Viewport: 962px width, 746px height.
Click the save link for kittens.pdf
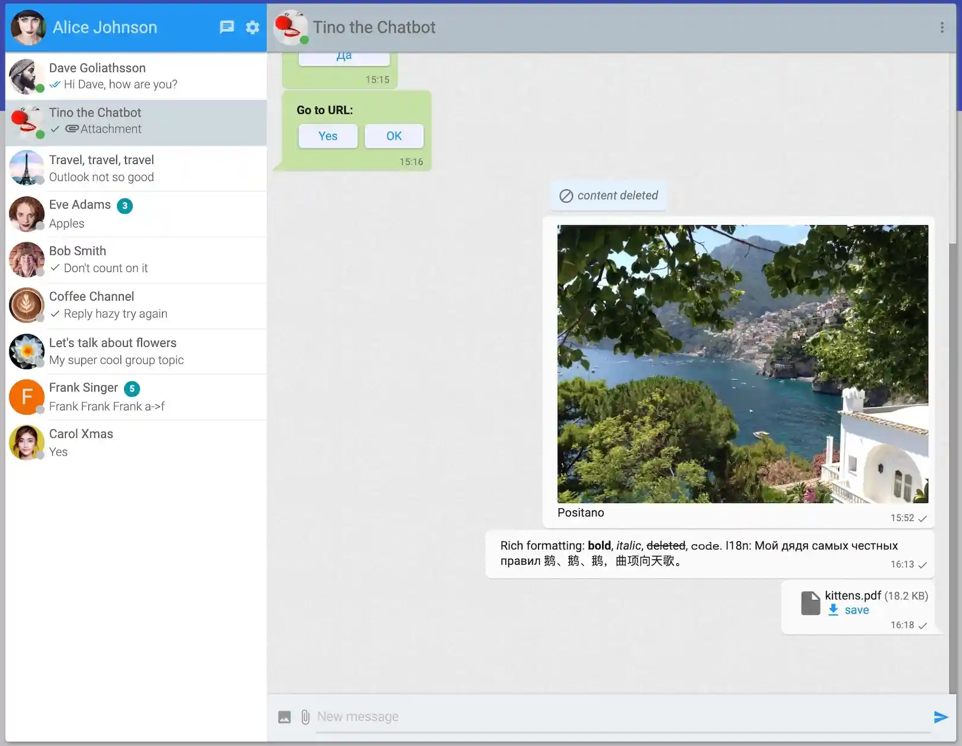pyautogui.click(x=857, y=609)
